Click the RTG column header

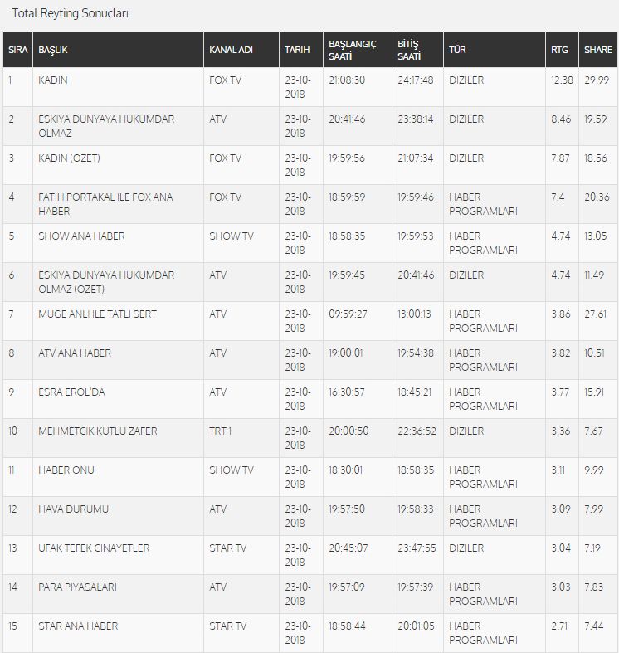562,50
